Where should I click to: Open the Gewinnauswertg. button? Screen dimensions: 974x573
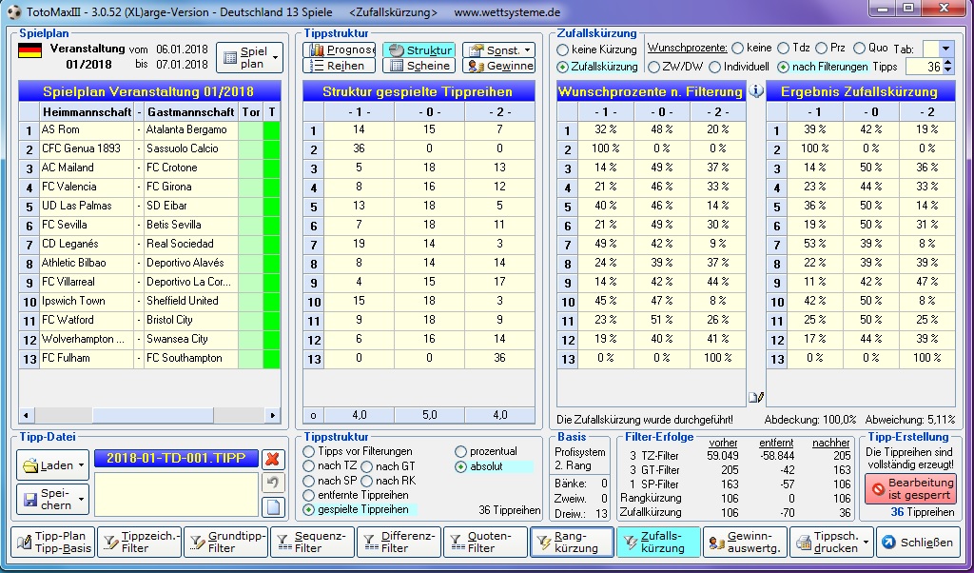(x=745, y=543)
